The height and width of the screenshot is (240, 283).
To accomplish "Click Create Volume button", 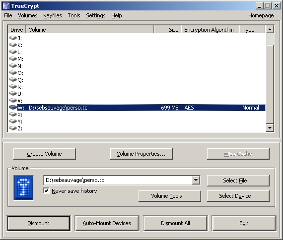I will (45, 154).
